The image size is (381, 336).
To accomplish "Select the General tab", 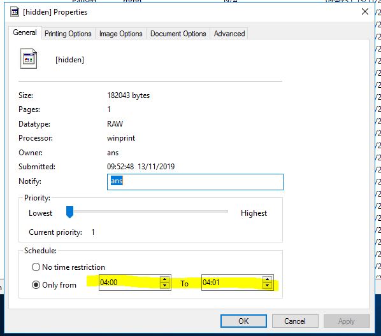I will click(x=25, y=32).
